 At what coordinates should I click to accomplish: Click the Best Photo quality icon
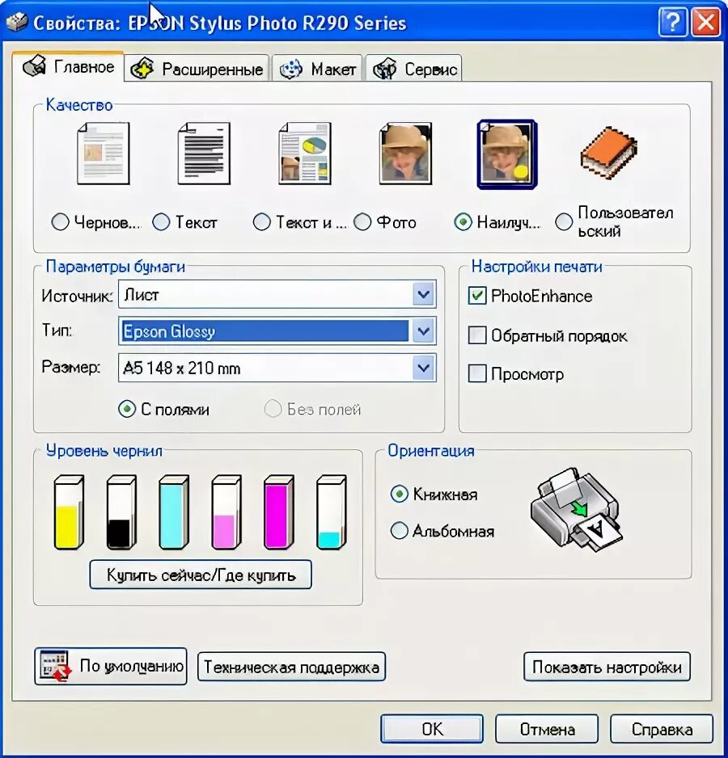[507, 154]
